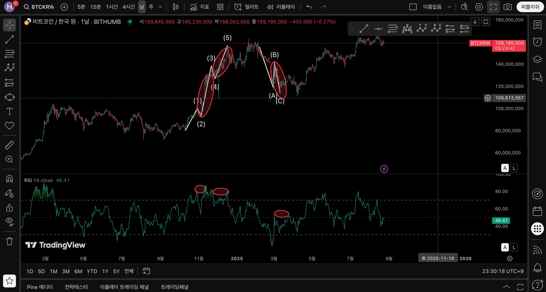
Task: Take a chart snapshot with camera icon
Action: pyautogui.click(x=508, y=7)
